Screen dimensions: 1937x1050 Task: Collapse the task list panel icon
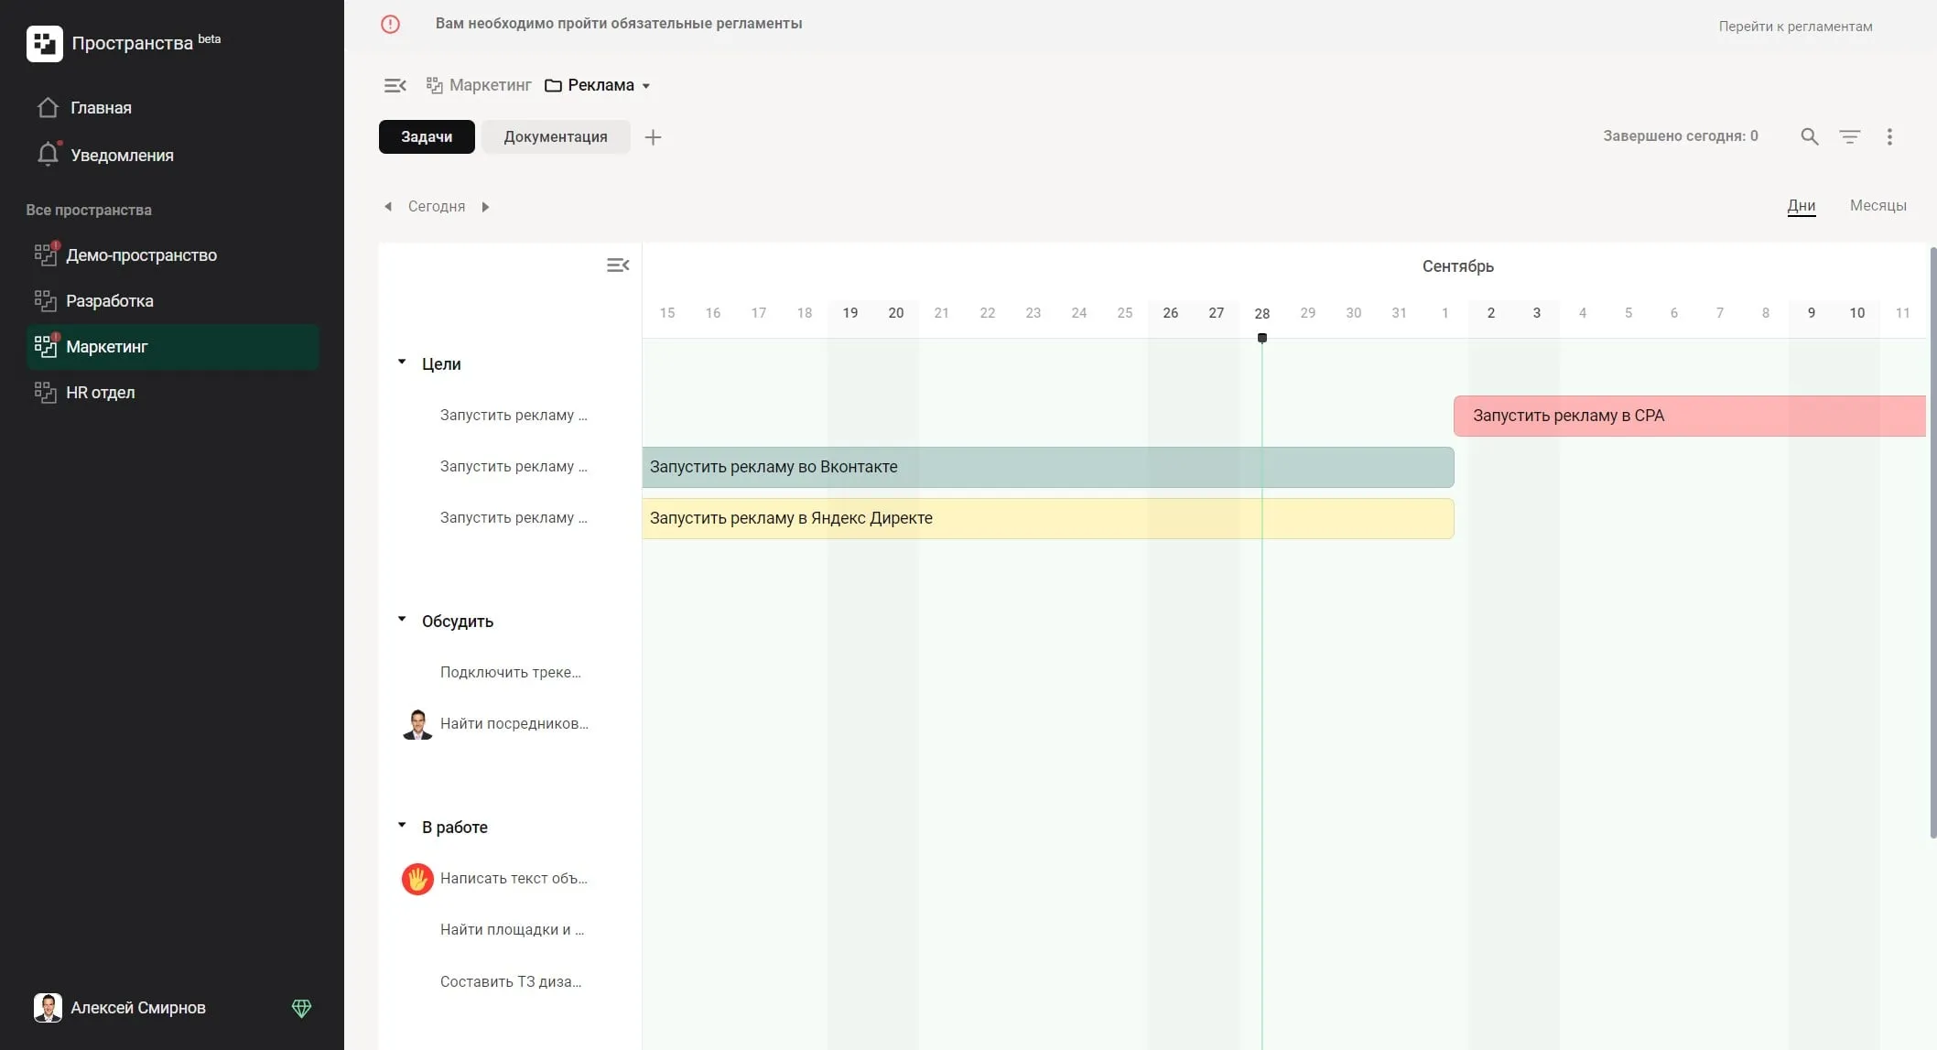coord(618,265)
